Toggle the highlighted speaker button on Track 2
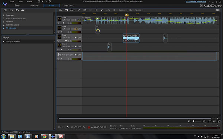Screen dimensions: 223x139 click(76, 29)
